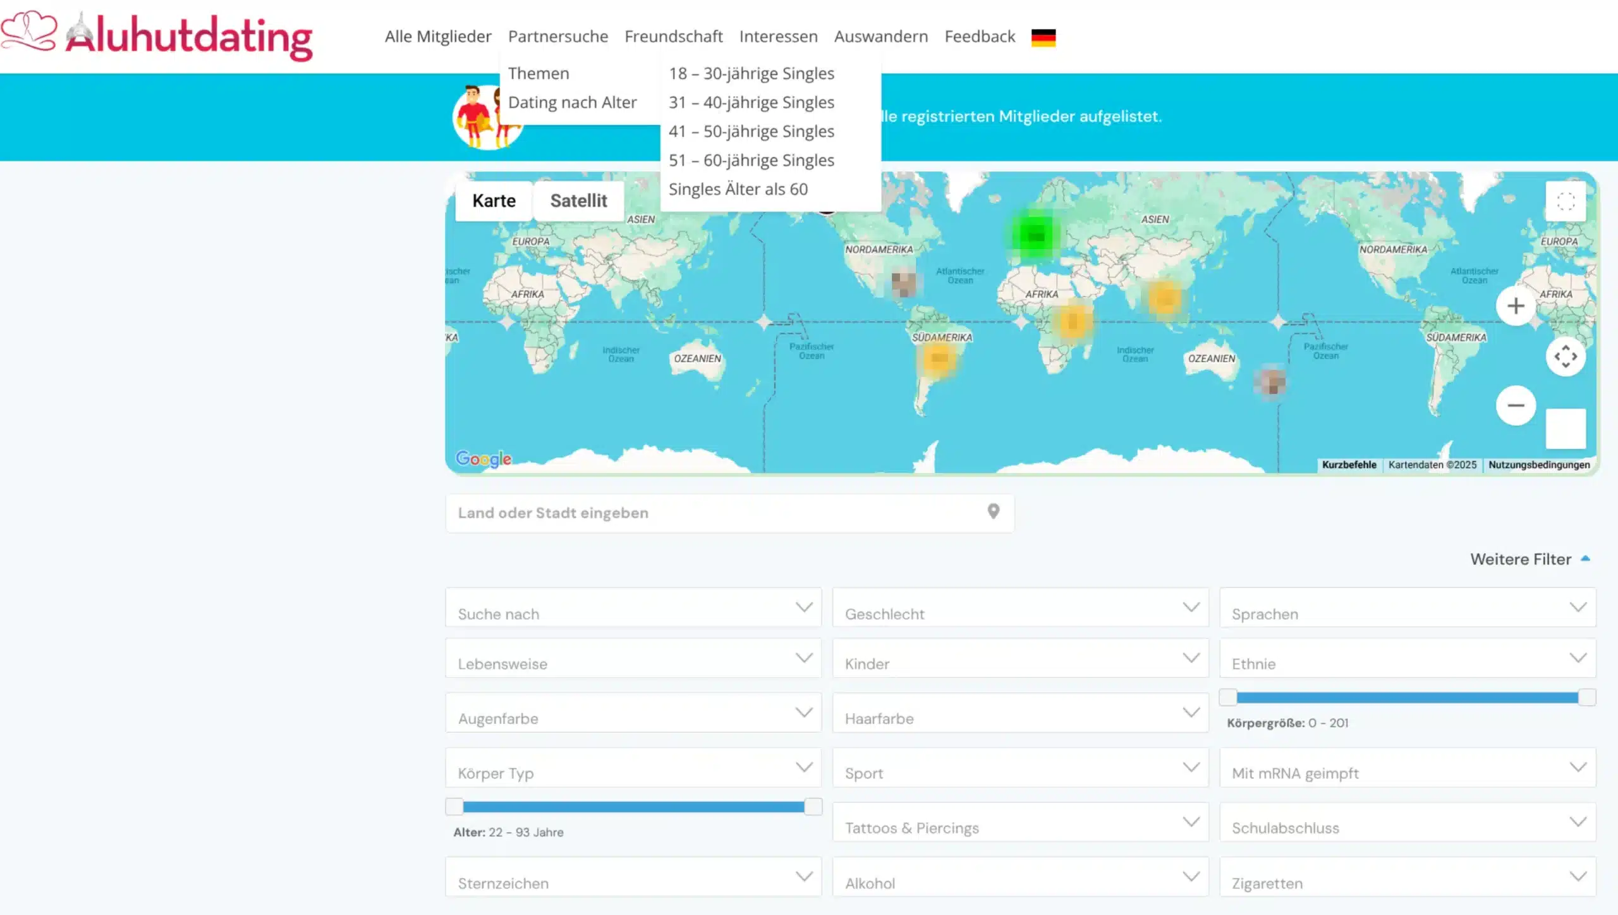Focus the Land oder Stadt input
Image resolution: width=1618 pixels, height=915 pixels.
coord(714,513)
